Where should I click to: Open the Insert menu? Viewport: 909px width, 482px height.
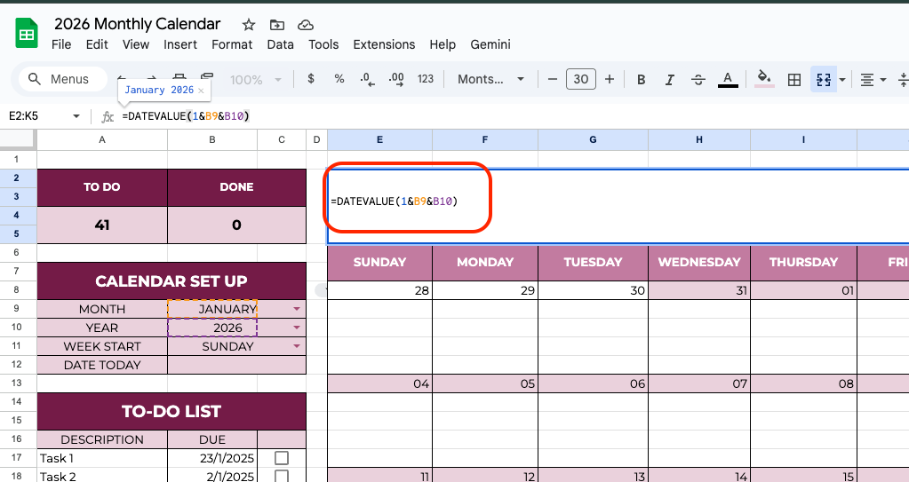pos(180,44)
